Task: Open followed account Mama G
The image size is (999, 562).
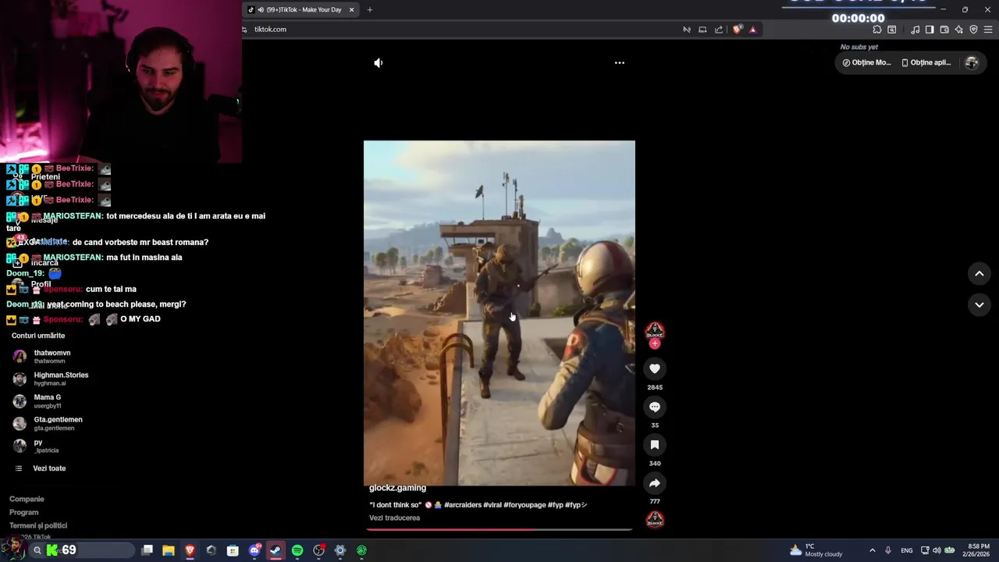Action: click(47, 401)
